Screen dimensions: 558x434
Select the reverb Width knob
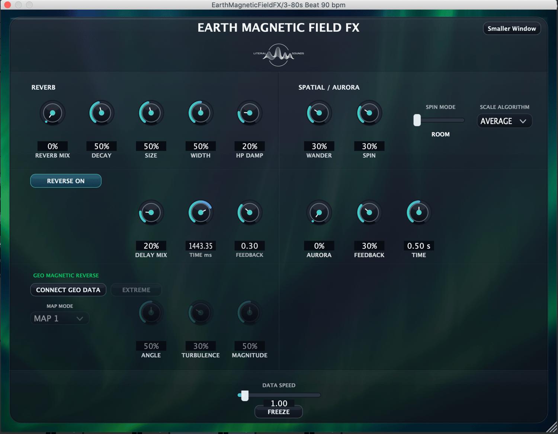[201, 113]
